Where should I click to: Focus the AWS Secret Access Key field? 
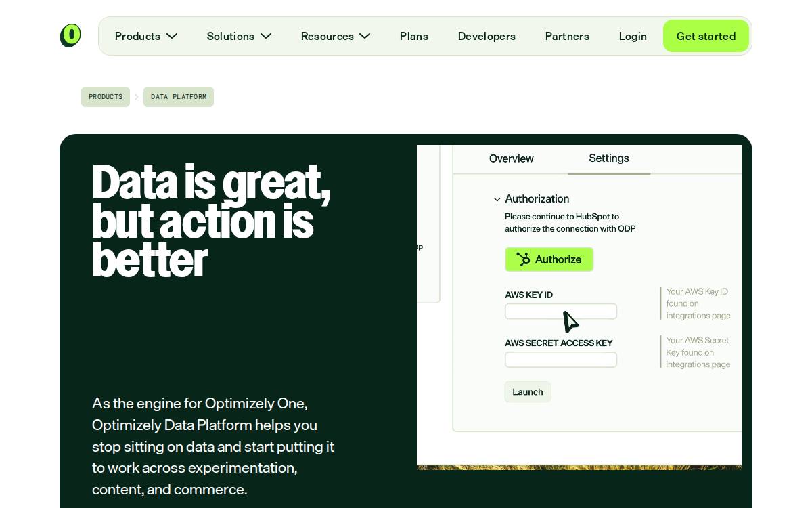[x=561, y=360]
